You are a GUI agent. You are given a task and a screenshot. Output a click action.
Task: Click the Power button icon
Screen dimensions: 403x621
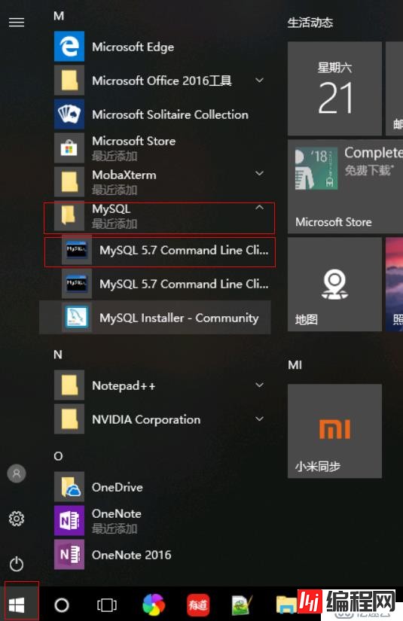(x=17, y=564)
